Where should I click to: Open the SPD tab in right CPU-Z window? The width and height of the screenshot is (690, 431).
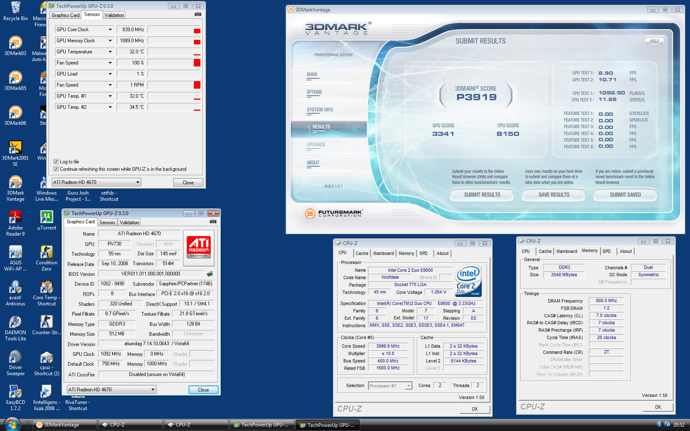tap(607, 251)
